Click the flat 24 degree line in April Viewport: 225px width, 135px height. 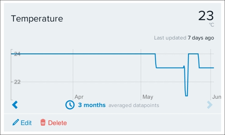pyautogui.click(x=107, y=54)
